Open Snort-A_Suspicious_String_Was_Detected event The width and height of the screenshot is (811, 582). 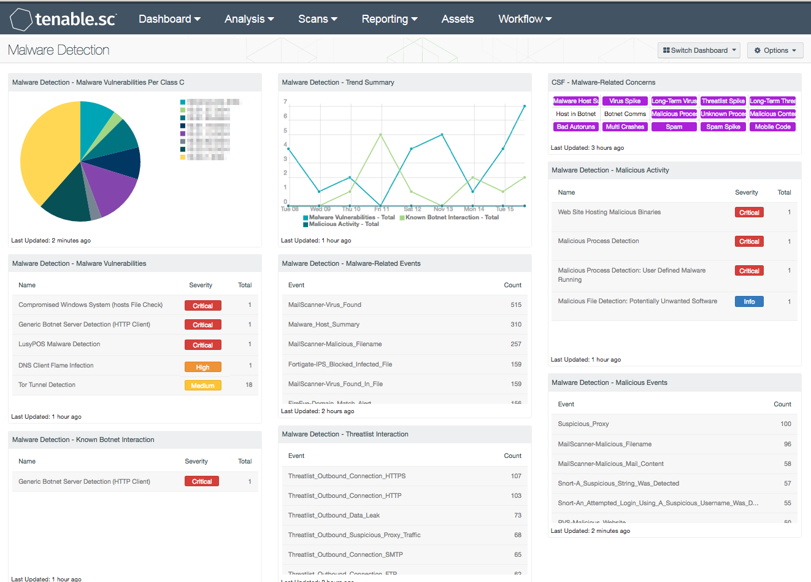click(674, 483)
